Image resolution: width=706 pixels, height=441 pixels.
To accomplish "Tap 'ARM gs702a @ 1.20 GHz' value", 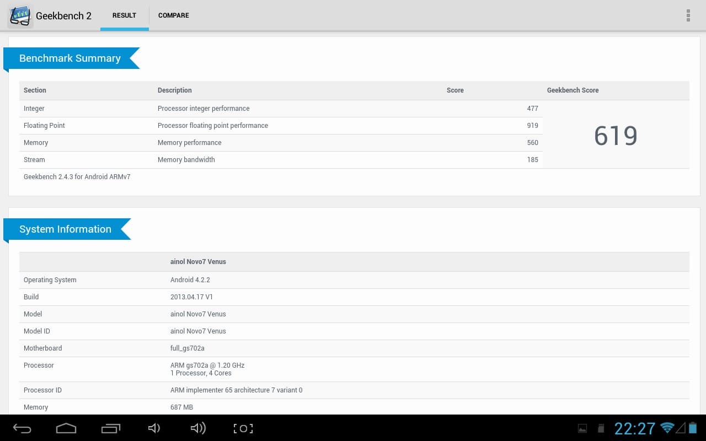I will [207, 365].
